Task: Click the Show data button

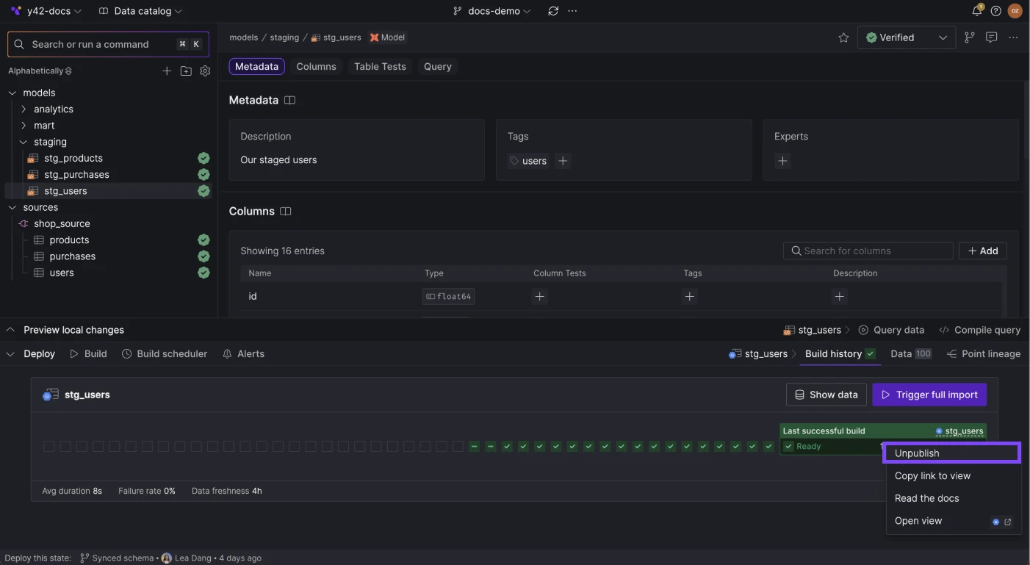Action: pos(826,395)
